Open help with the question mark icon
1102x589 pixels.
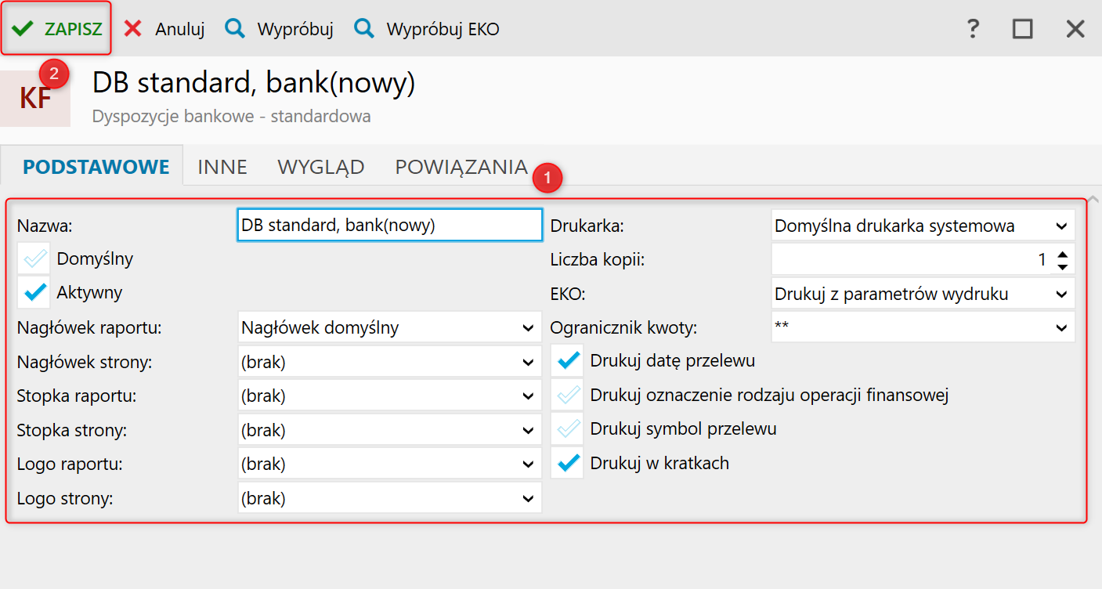[x=972, y=29]
